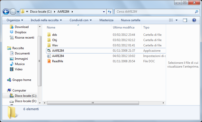Open recent locations dropdown beside Forward arrow
The width and height of the screenshot is (202, 122).
[18, 12]
